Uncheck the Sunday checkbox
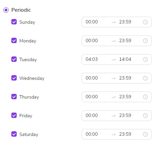Screen dimensions: 160x147 click(14, 22)
